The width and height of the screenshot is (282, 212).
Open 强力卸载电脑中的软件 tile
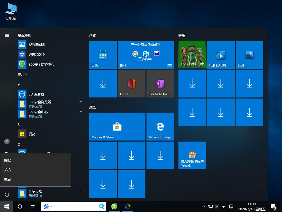tap(192, 155)
